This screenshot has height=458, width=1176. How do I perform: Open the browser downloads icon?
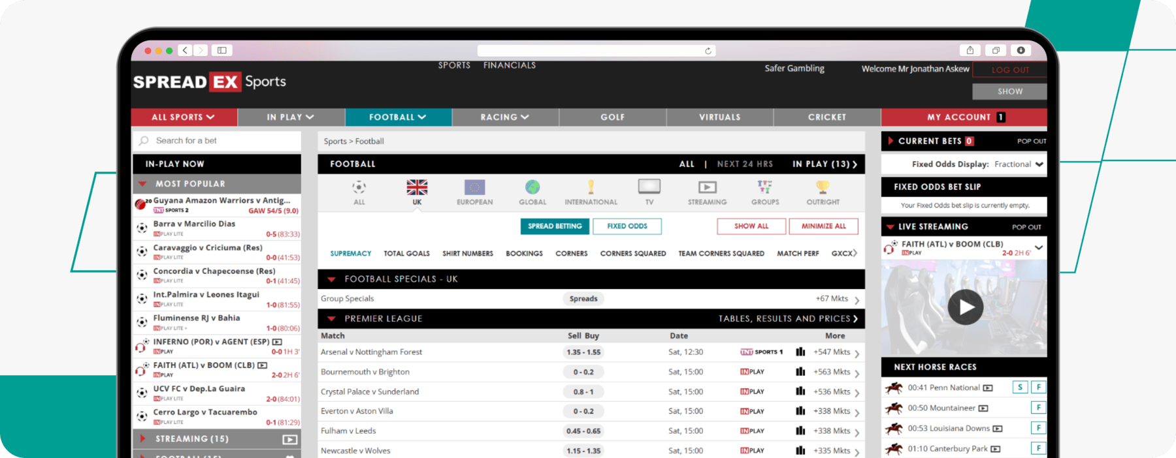tap(1021, 50)
